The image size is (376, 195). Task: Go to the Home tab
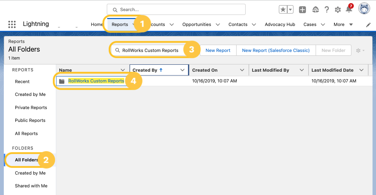(x=97, y=25)
